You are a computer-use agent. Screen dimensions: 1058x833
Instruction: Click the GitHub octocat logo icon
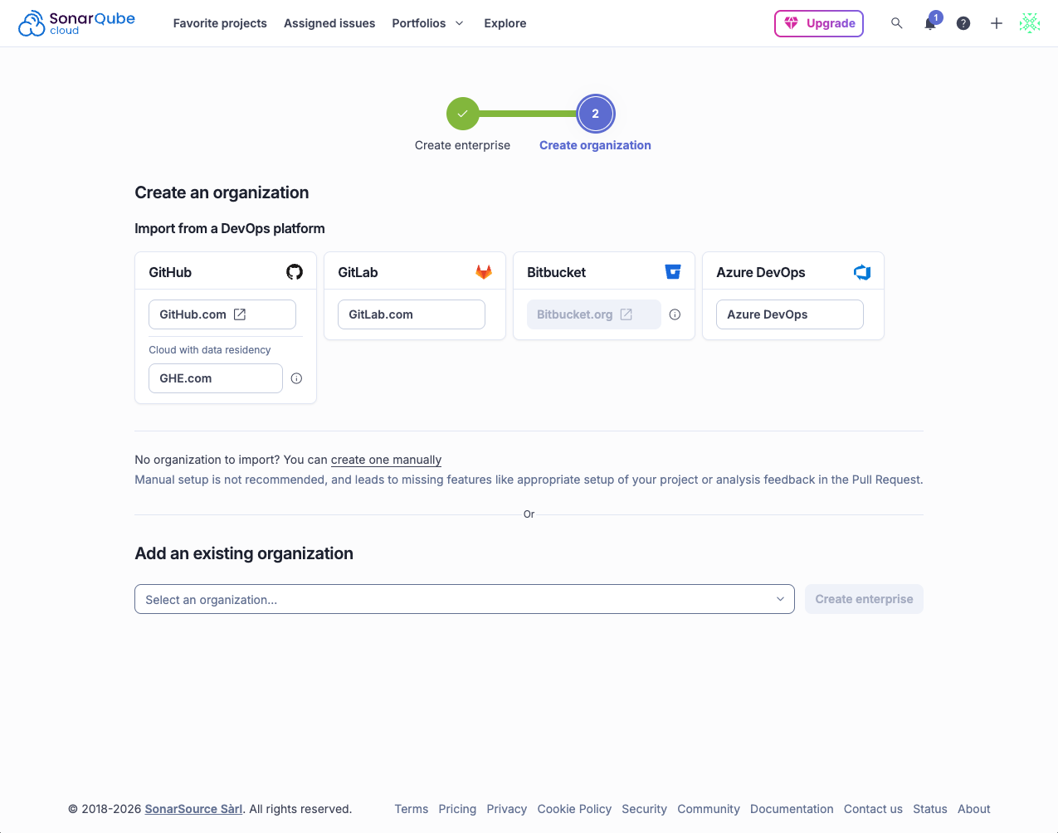pos(295,272)
